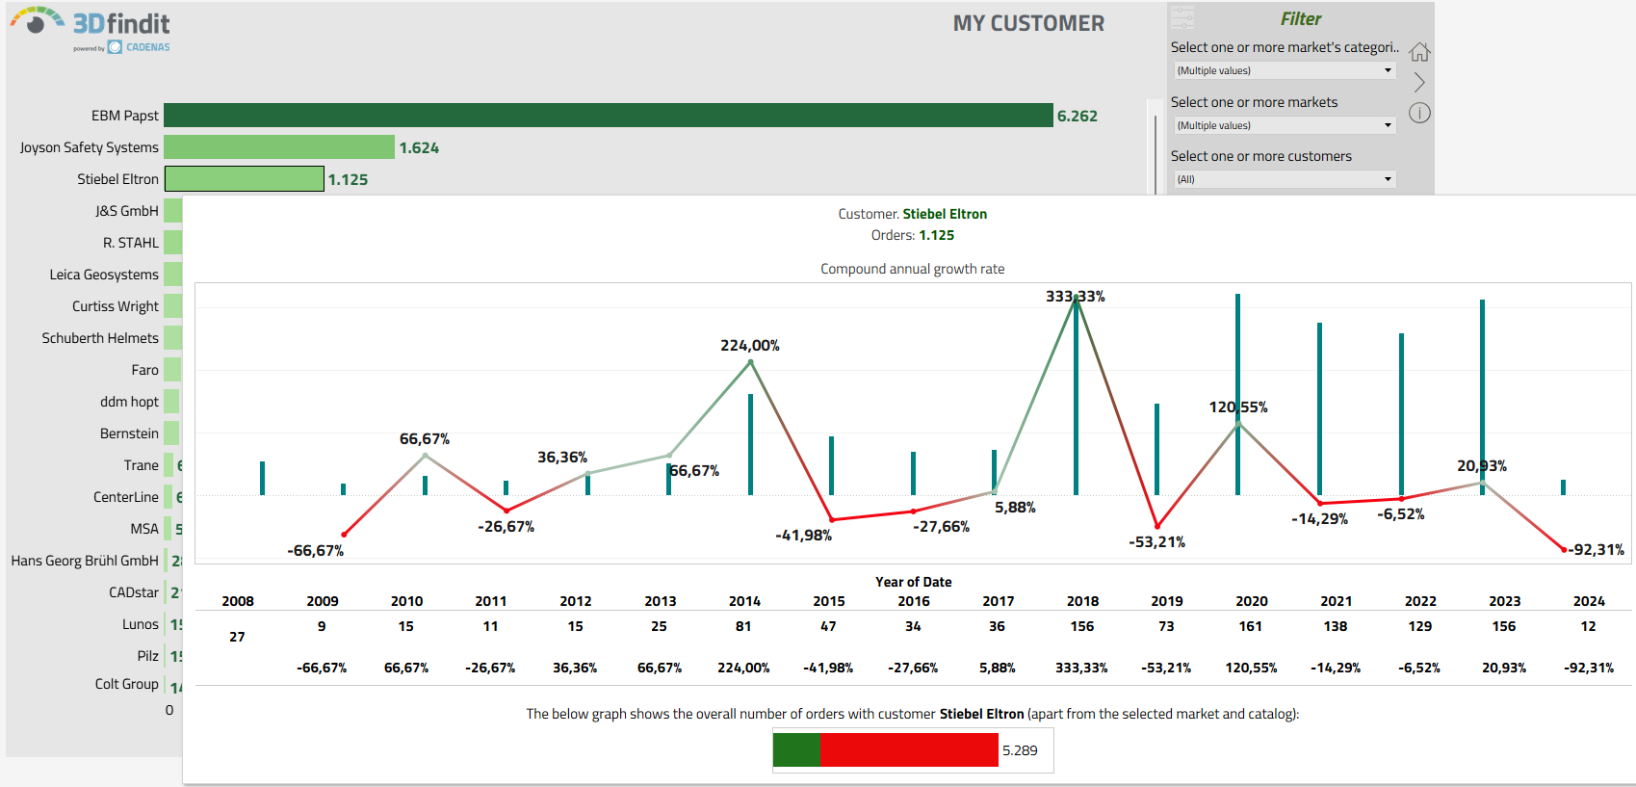Select the 2020 year column header

(1251, 601)
